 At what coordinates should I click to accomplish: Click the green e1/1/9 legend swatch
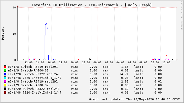5,70
